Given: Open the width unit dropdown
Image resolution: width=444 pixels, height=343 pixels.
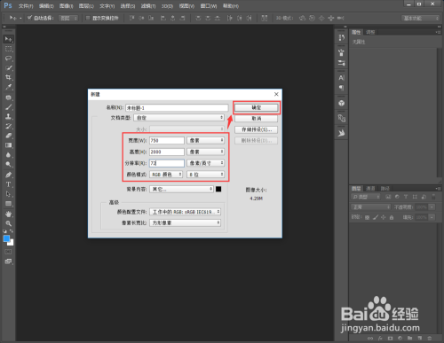Looking at the screenshot, I should [x=205, y=140].
